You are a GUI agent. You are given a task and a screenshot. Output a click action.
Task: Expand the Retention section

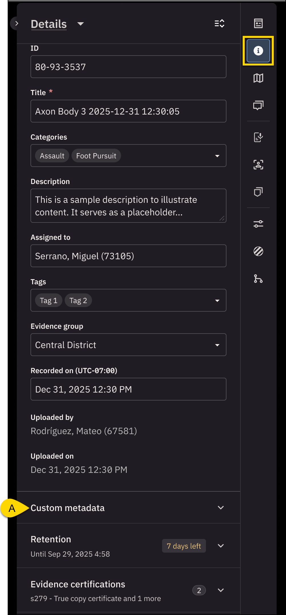click(x=220, y=546)
